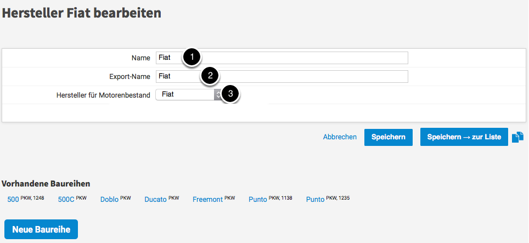Image resolution: width=529 pixels, height=243 pixels.
Task: Open the 500 PKW 1248 series link
Action: pyautogui.click(x=13, y=200)
